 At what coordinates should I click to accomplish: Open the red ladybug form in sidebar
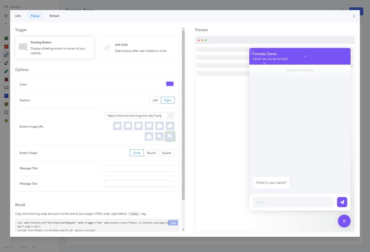(x=6, y=79)
